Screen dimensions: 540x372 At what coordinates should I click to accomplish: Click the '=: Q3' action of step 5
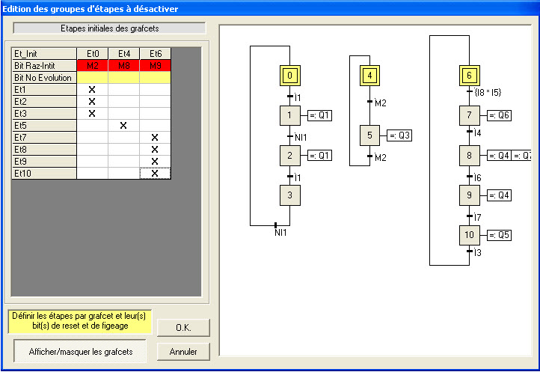coord(399,135)
